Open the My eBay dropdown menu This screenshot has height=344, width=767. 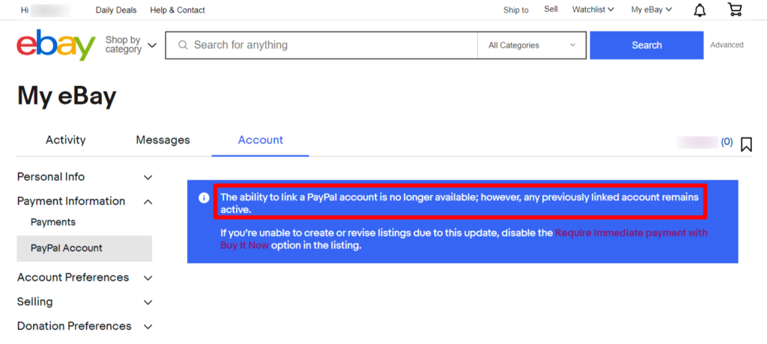pos(652,9)
